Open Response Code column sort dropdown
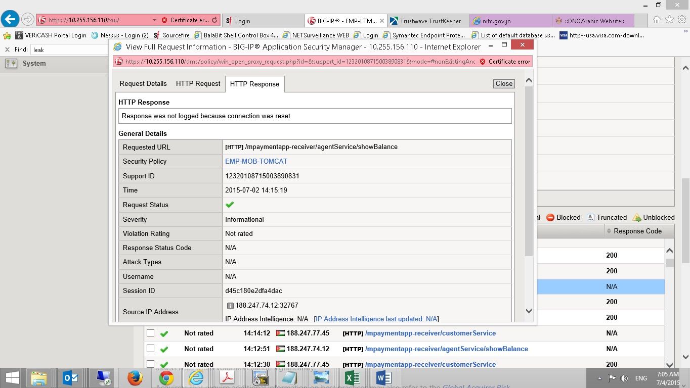 [x=608, y=231]
